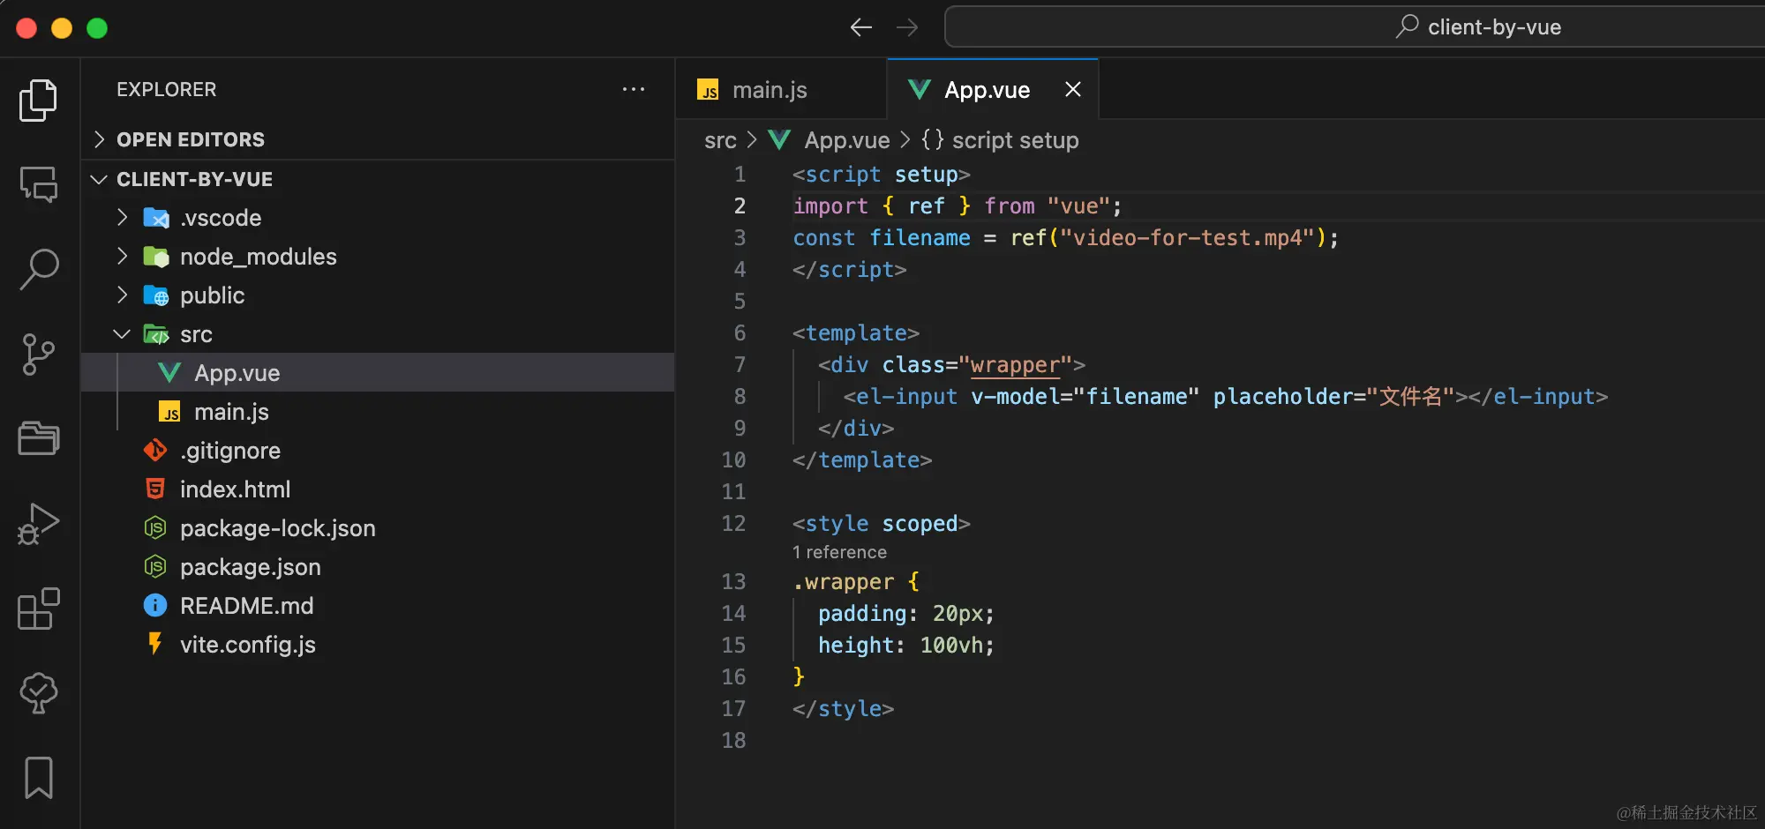
Task: Go forward with the right arrow
Action: click(x=906, y=27)
